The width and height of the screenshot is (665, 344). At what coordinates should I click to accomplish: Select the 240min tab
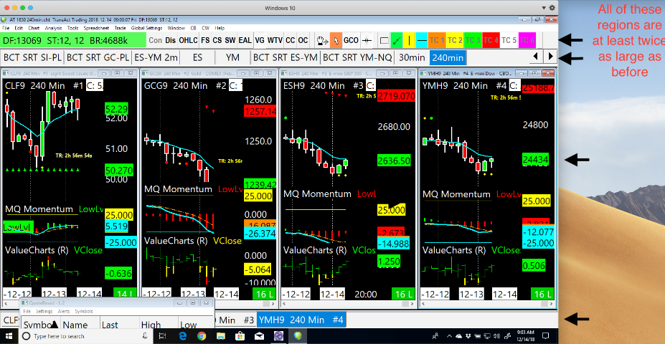pos(448,57)
